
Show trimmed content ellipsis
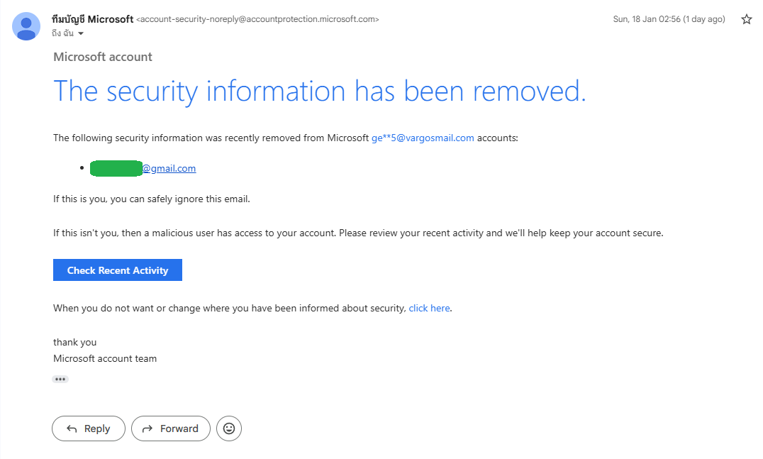tap(60, 379)
